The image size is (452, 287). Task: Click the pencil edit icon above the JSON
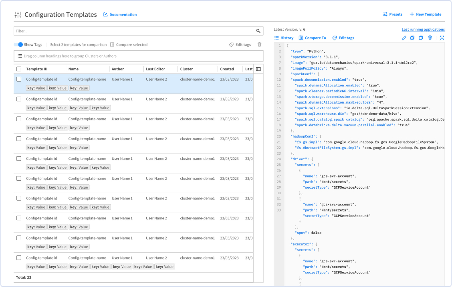tap(404, 38)
